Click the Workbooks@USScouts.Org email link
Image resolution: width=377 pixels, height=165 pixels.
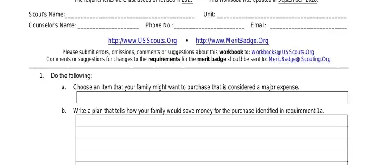point(283,52)
